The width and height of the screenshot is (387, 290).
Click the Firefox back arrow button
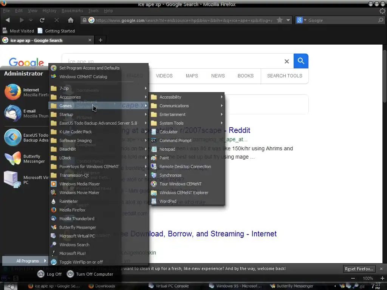8,20
